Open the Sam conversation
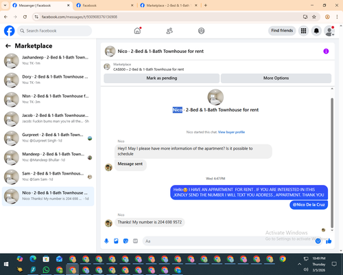Viewport: 343px width, 275px height. tap(48, 177)
